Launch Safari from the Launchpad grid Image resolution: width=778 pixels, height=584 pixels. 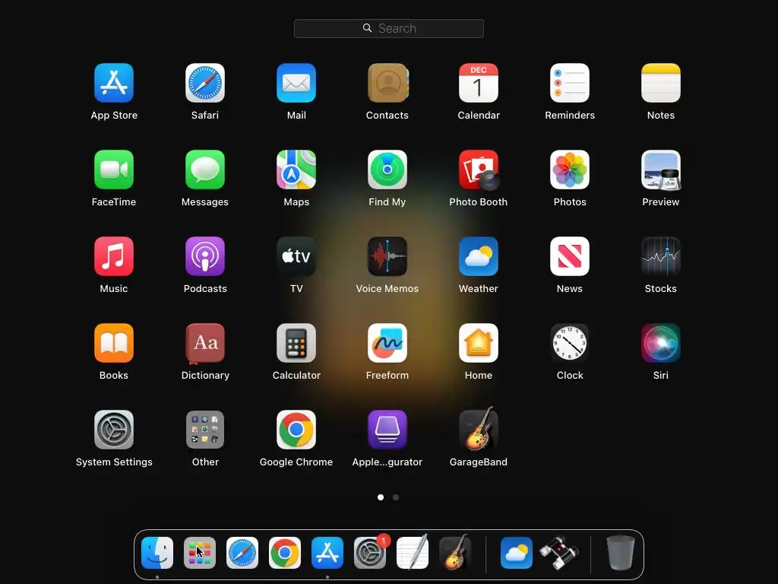click(x=205, y=83)
